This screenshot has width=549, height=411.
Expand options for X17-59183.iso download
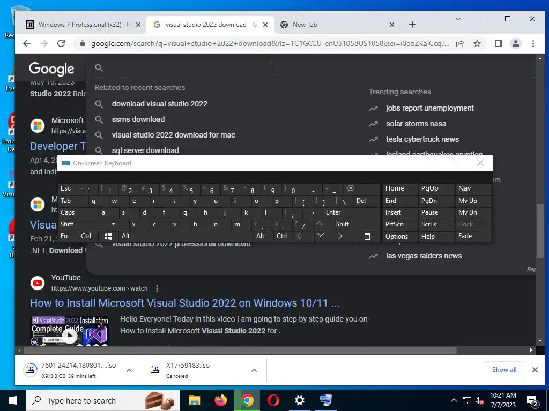pyautogui.click(x=254, y=370)
